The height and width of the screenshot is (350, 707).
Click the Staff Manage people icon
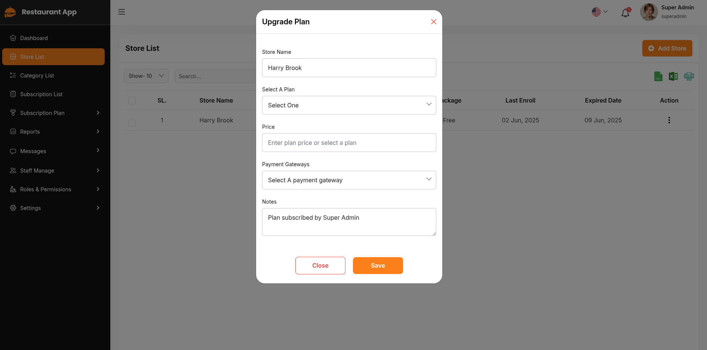click(x=13, y=170)
